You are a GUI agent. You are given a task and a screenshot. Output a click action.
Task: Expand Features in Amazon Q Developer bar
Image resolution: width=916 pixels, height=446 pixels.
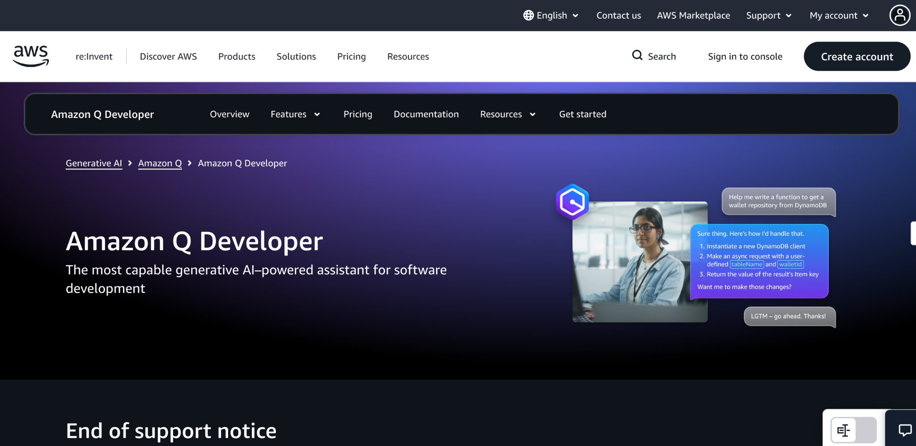tap(296, 114)
